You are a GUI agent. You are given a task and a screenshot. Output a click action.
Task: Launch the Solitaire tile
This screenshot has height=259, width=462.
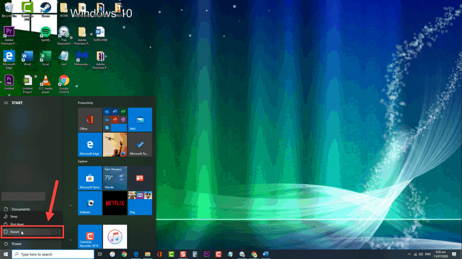(90, 203)
